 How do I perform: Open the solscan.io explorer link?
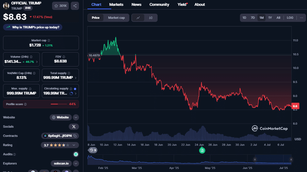[61, 163]
